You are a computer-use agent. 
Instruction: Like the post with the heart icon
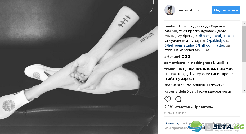point(167,99)
